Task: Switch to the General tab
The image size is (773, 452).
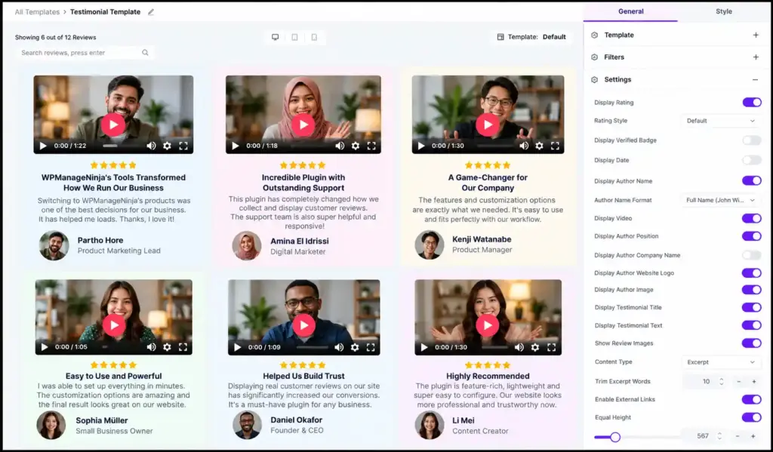Action: click(630, 11)
